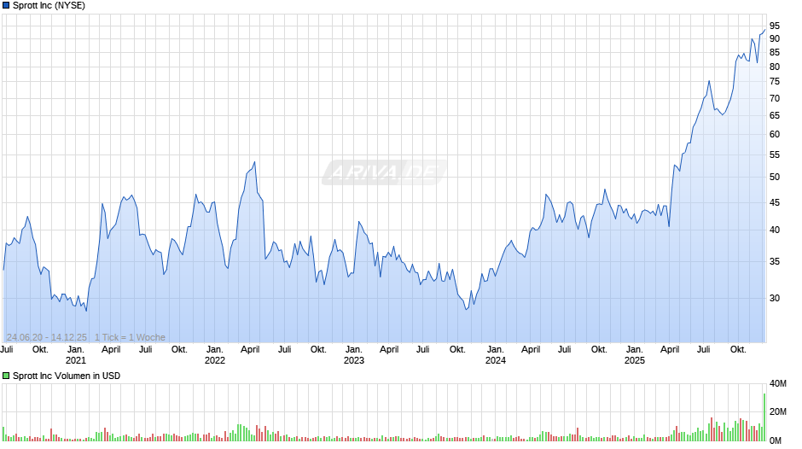Click the price axis label 65

775,116
